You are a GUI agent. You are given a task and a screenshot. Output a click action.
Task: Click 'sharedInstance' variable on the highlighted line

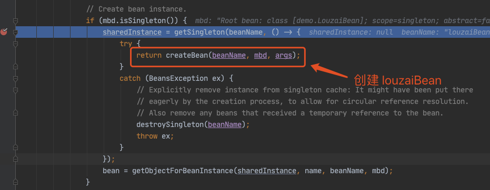[x=132, y=32]
